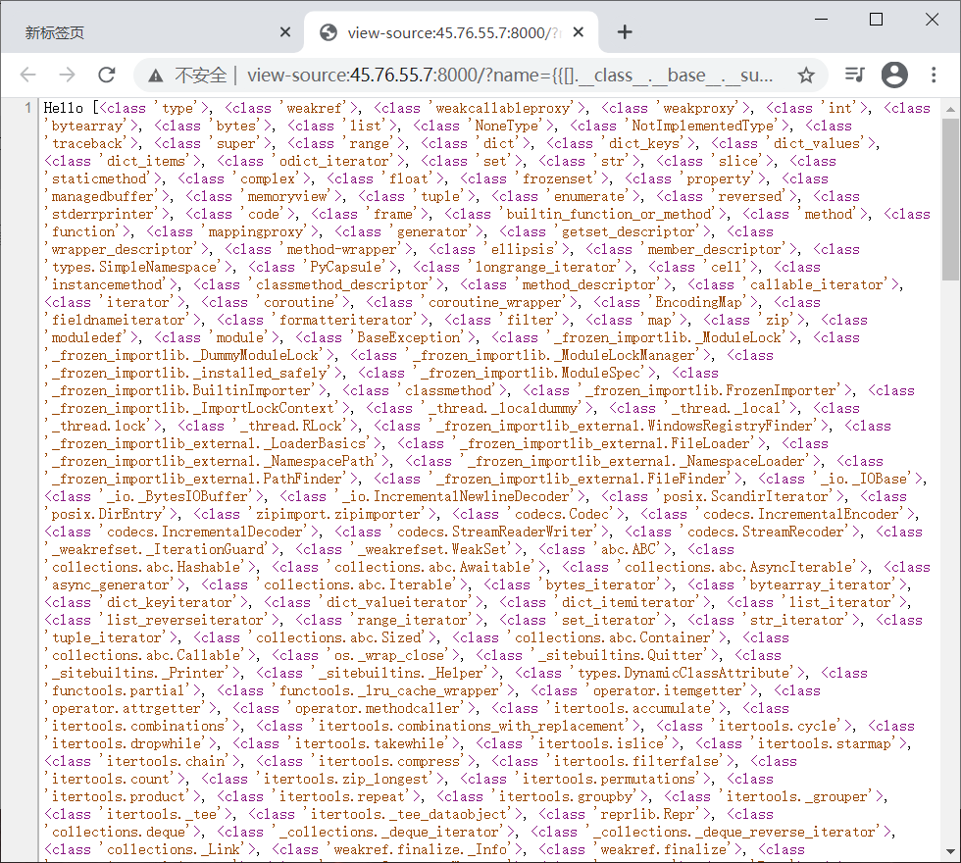
Task: Click the 'Hello' text in source
Action: click(63, 109)
